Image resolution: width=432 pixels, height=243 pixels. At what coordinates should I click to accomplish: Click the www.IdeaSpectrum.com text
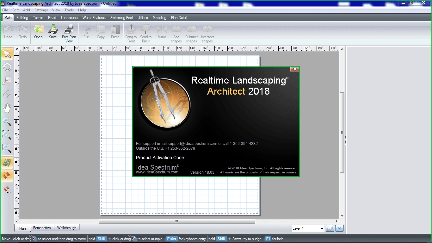(x=157, y=172)
